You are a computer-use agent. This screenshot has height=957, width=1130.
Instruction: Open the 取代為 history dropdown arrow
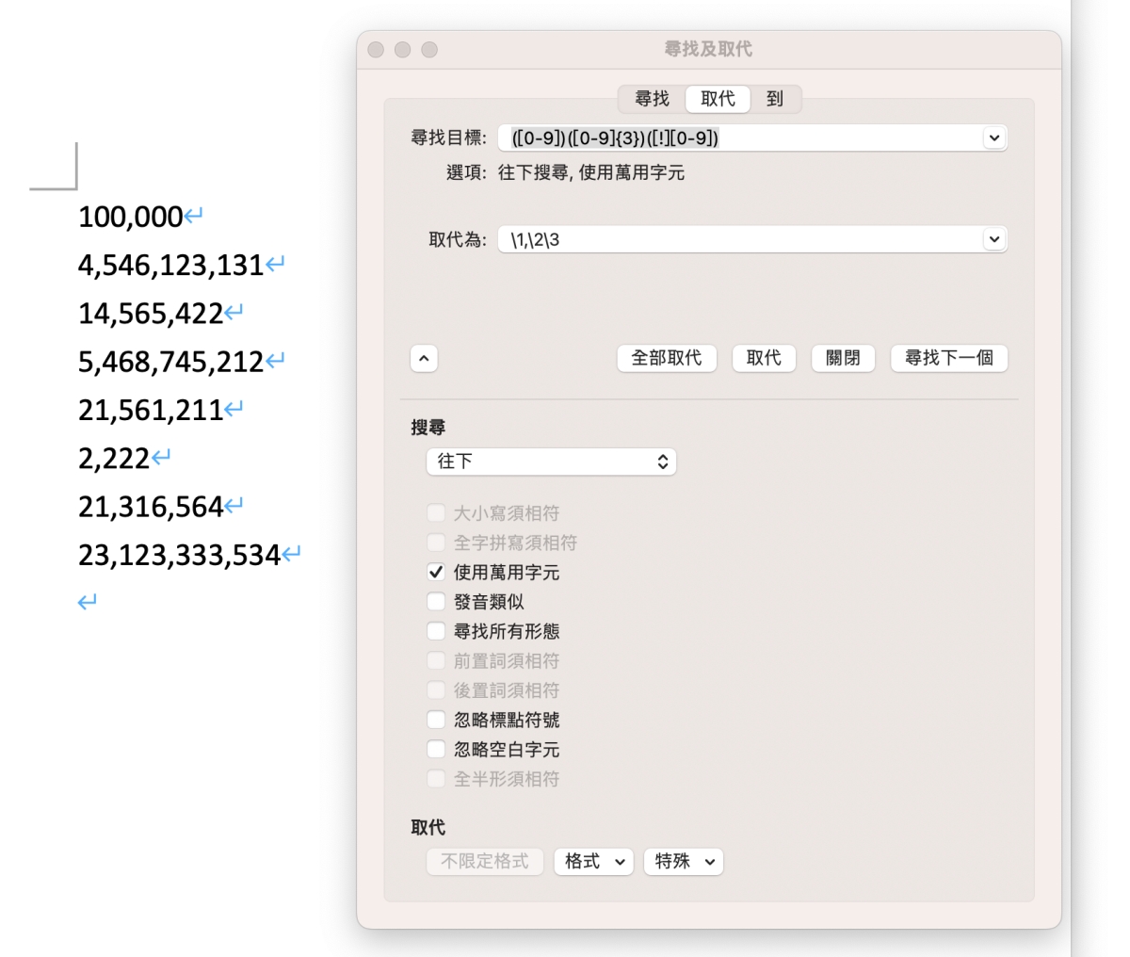pyautogui.click(x=994, y=239)
